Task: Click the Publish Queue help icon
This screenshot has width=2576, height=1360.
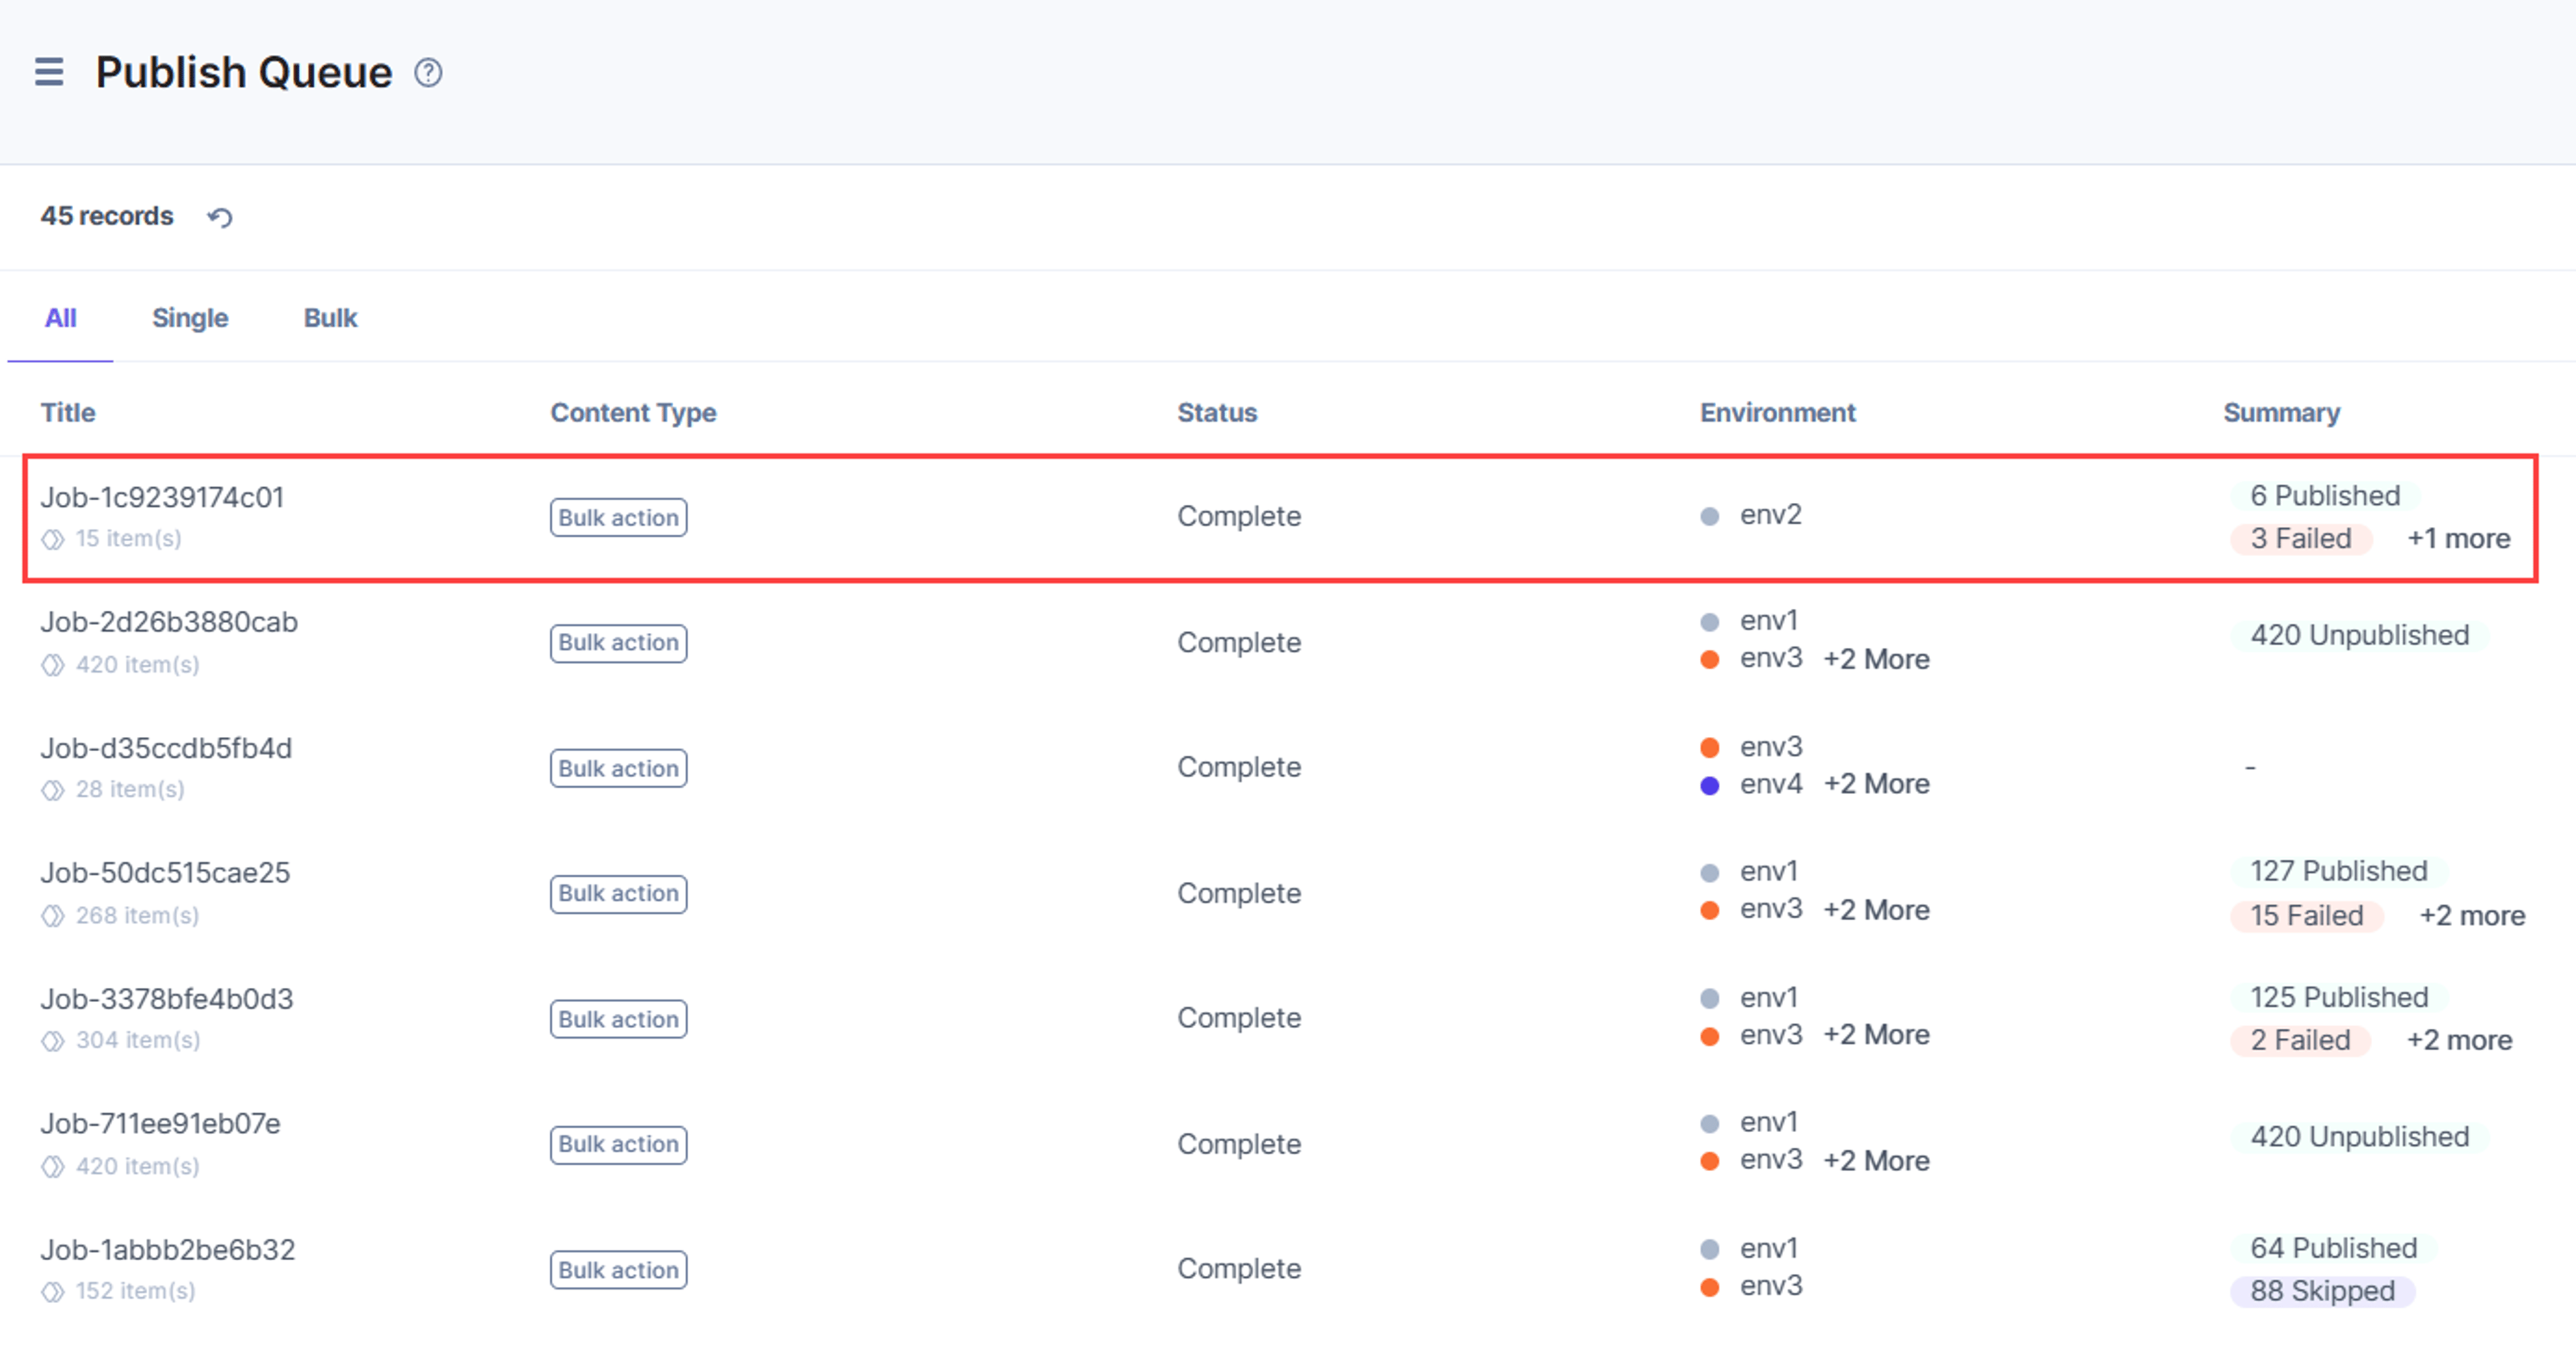Action: coord(428,73)
